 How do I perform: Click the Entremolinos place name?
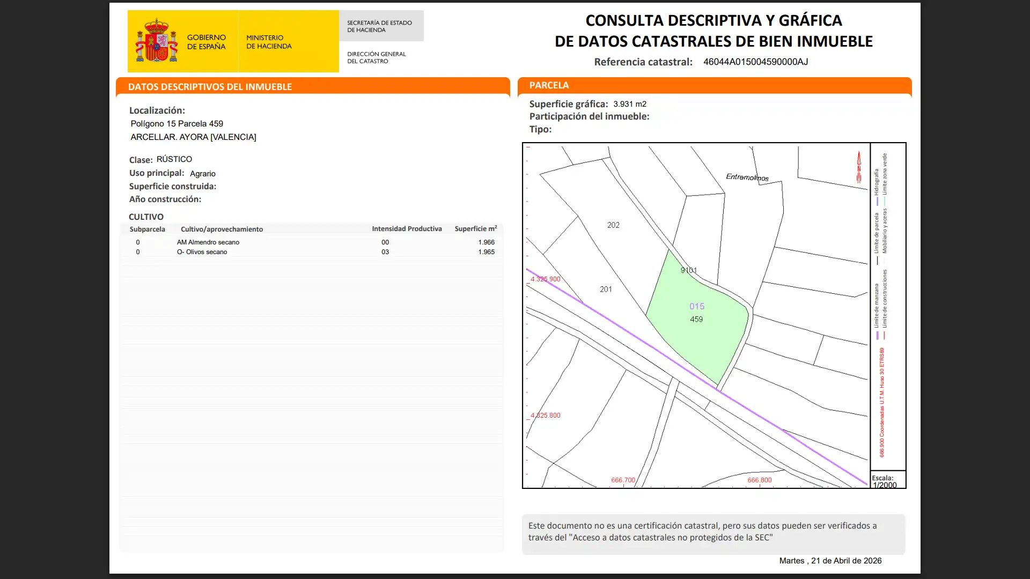tap(747, 177)
